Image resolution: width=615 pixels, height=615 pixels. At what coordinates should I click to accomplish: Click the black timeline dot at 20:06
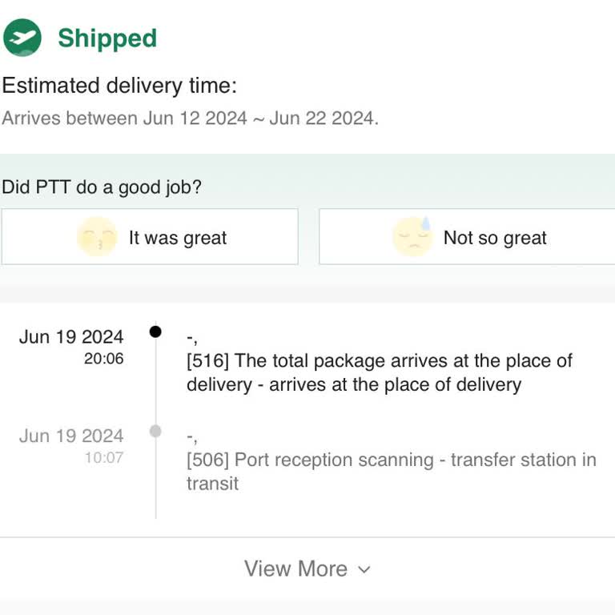155,331
